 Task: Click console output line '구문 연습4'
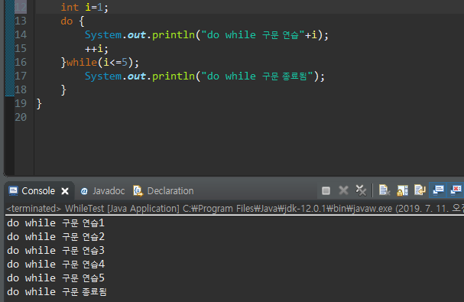(x=56, y=264)
